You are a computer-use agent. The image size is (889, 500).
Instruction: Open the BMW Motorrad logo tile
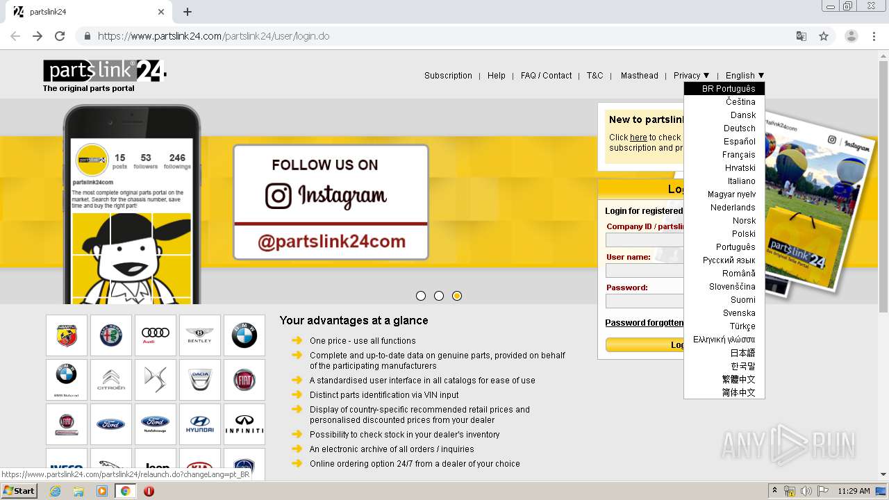click(x=67, y=380)
